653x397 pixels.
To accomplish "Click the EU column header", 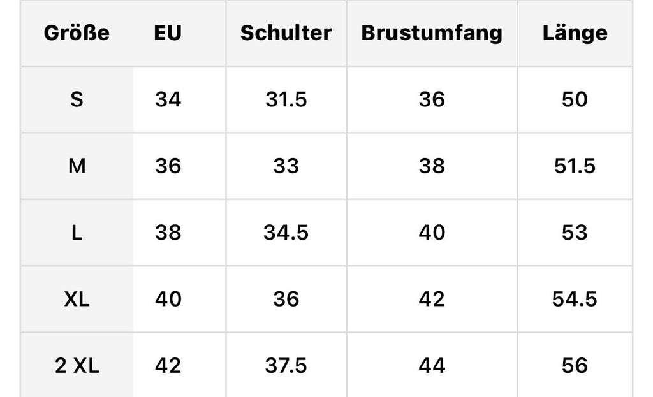I will click(168, 33).
